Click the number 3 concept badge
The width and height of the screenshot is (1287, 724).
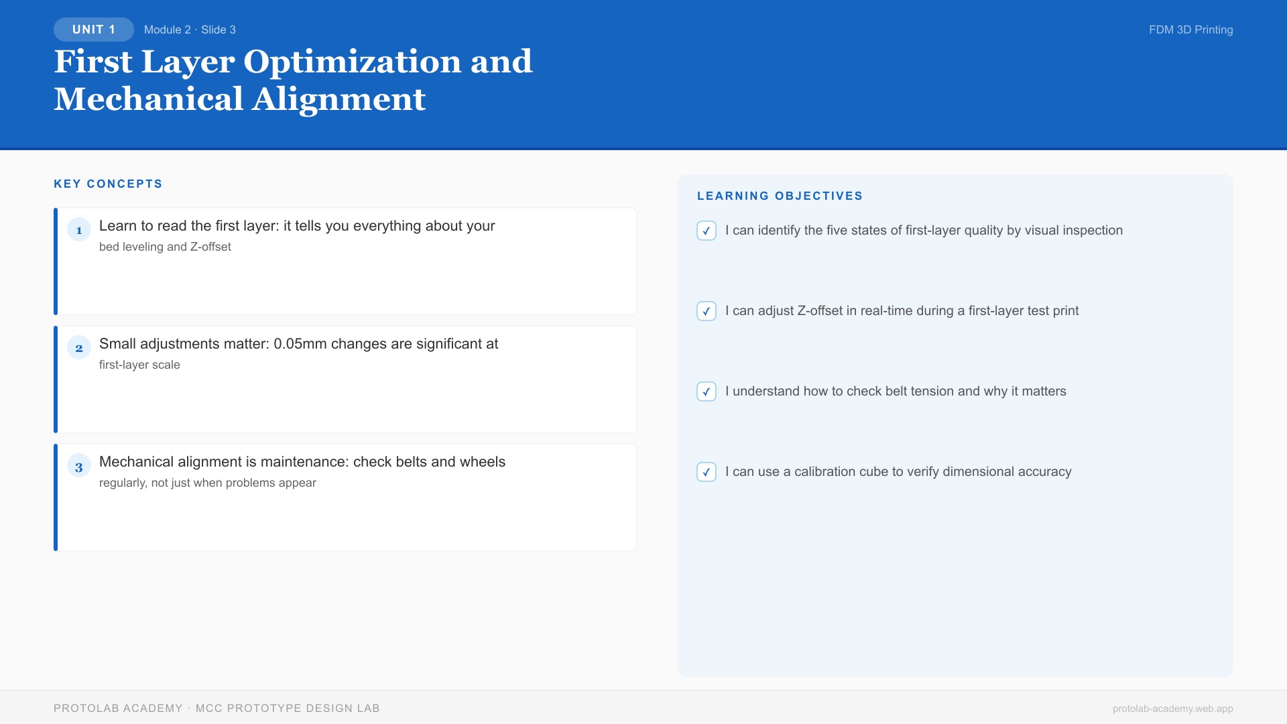coord(79,466)
